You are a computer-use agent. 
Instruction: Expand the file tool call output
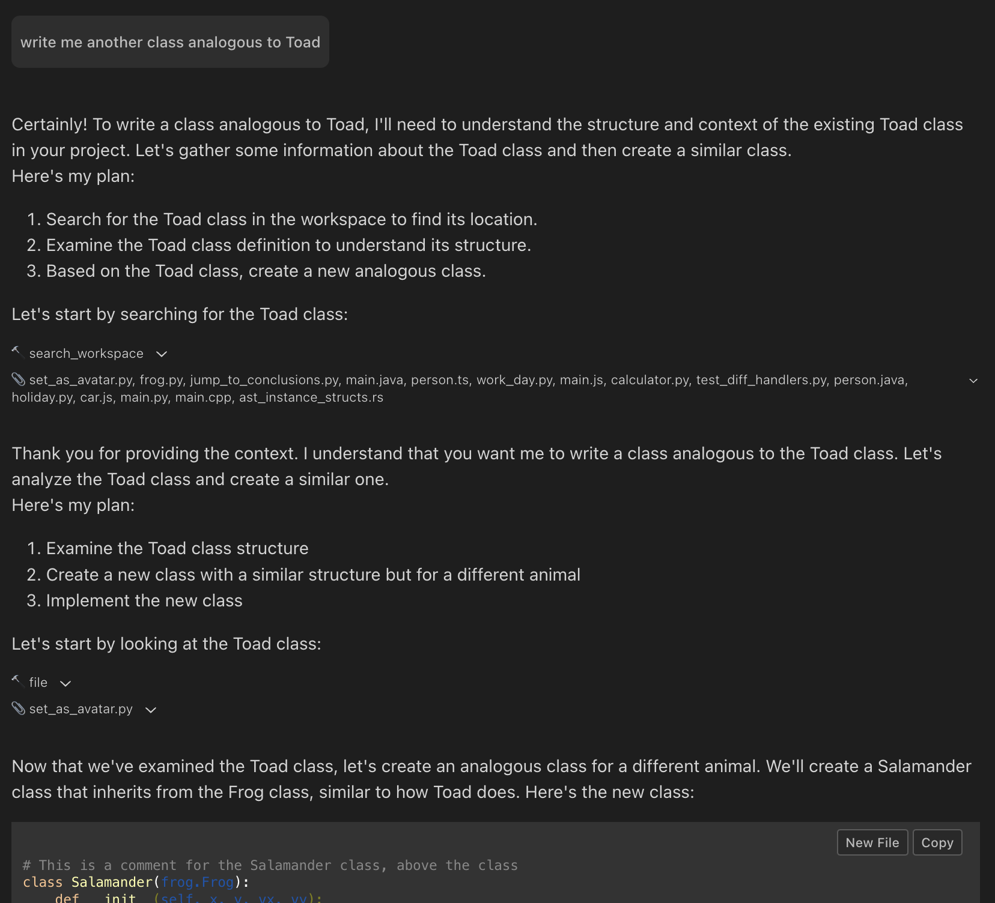65,683
